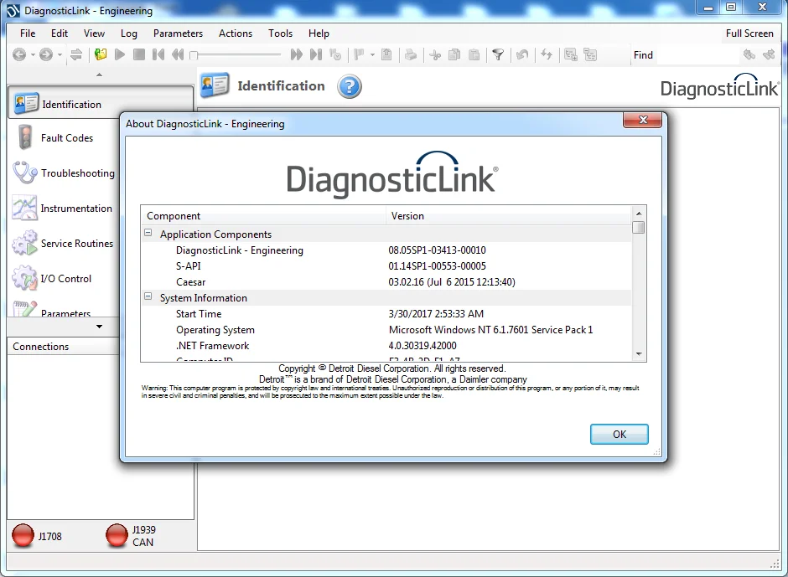This screenshot has width=788, height=577.
Task: Open the Help menu
Action: click(319, 33)
